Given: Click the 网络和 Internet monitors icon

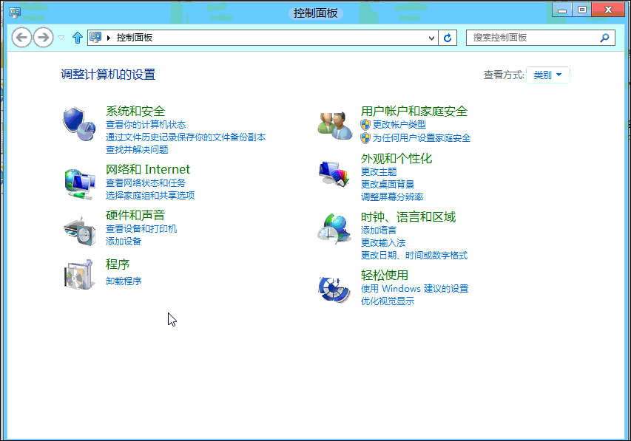Looking at the screenshot, I should (78, 181).
